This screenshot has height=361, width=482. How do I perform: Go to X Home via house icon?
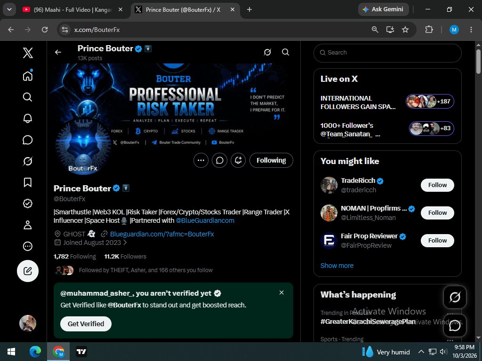coord(28,76)
